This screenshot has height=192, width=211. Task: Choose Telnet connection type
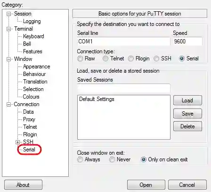click(x=105, y=58)
